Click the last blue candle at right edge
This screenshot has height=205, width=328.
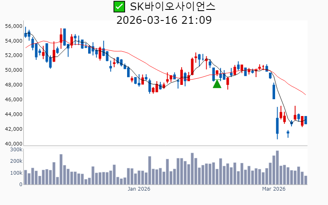[305, 120]
